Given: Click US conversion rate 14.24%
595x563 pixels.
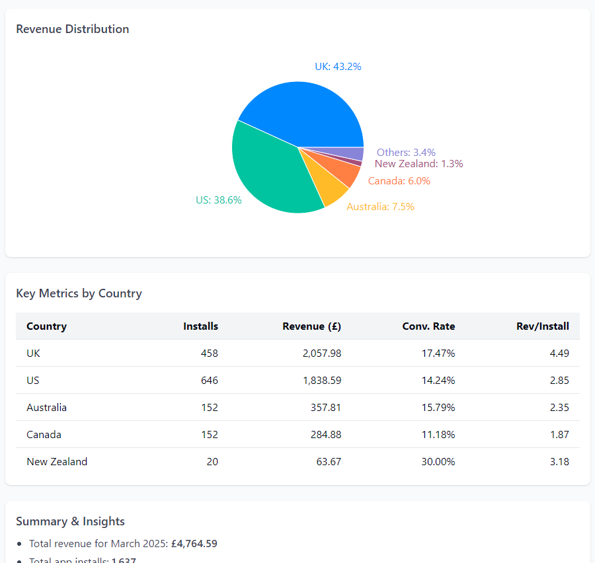Looking at the screenshot, I should pyautogui.click(x=438, y=381).
